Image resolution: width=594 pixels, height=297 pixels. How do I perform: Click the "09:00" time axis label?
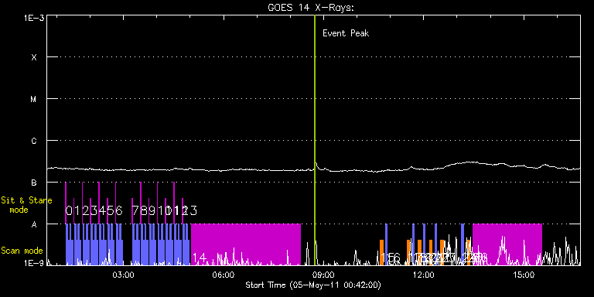tap(324, 275)
